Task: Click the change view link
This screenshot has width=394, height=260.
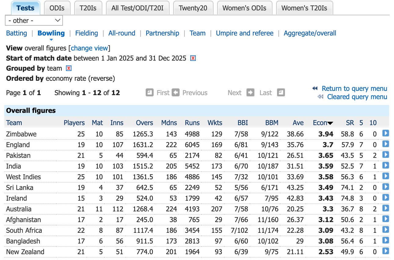Action: coord(89,48)
